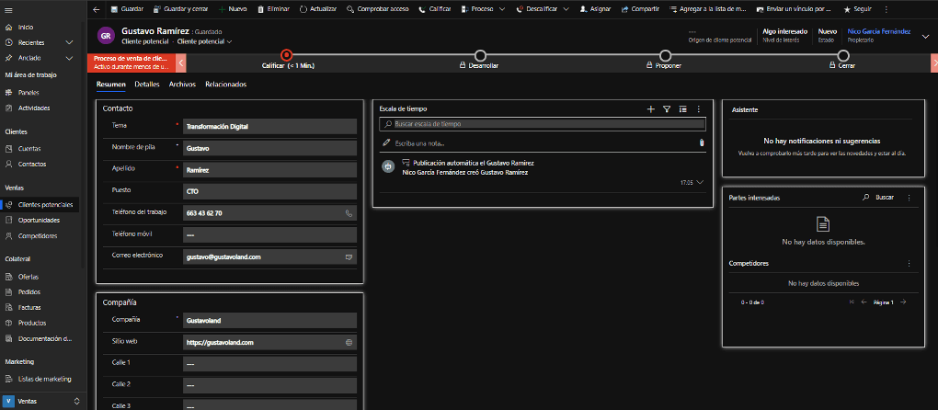
Task: Click the Buscar escala de tiempo field
Action: 543,124
